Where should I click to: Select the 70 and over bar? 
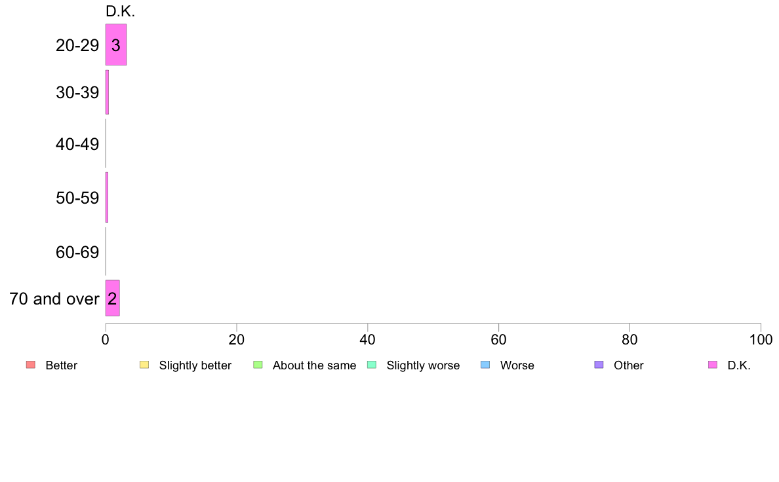click(112, 299)
